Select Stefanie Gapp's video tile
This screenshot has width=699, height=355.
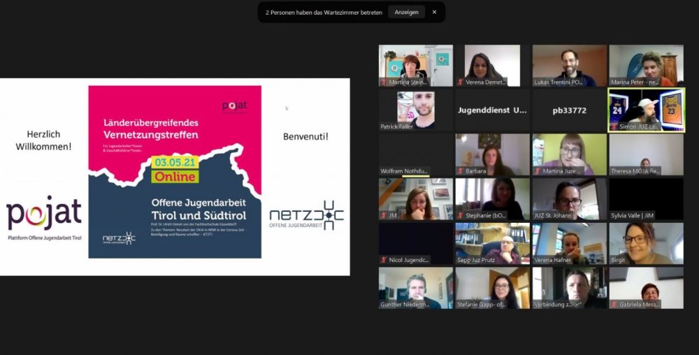point(492,288)
